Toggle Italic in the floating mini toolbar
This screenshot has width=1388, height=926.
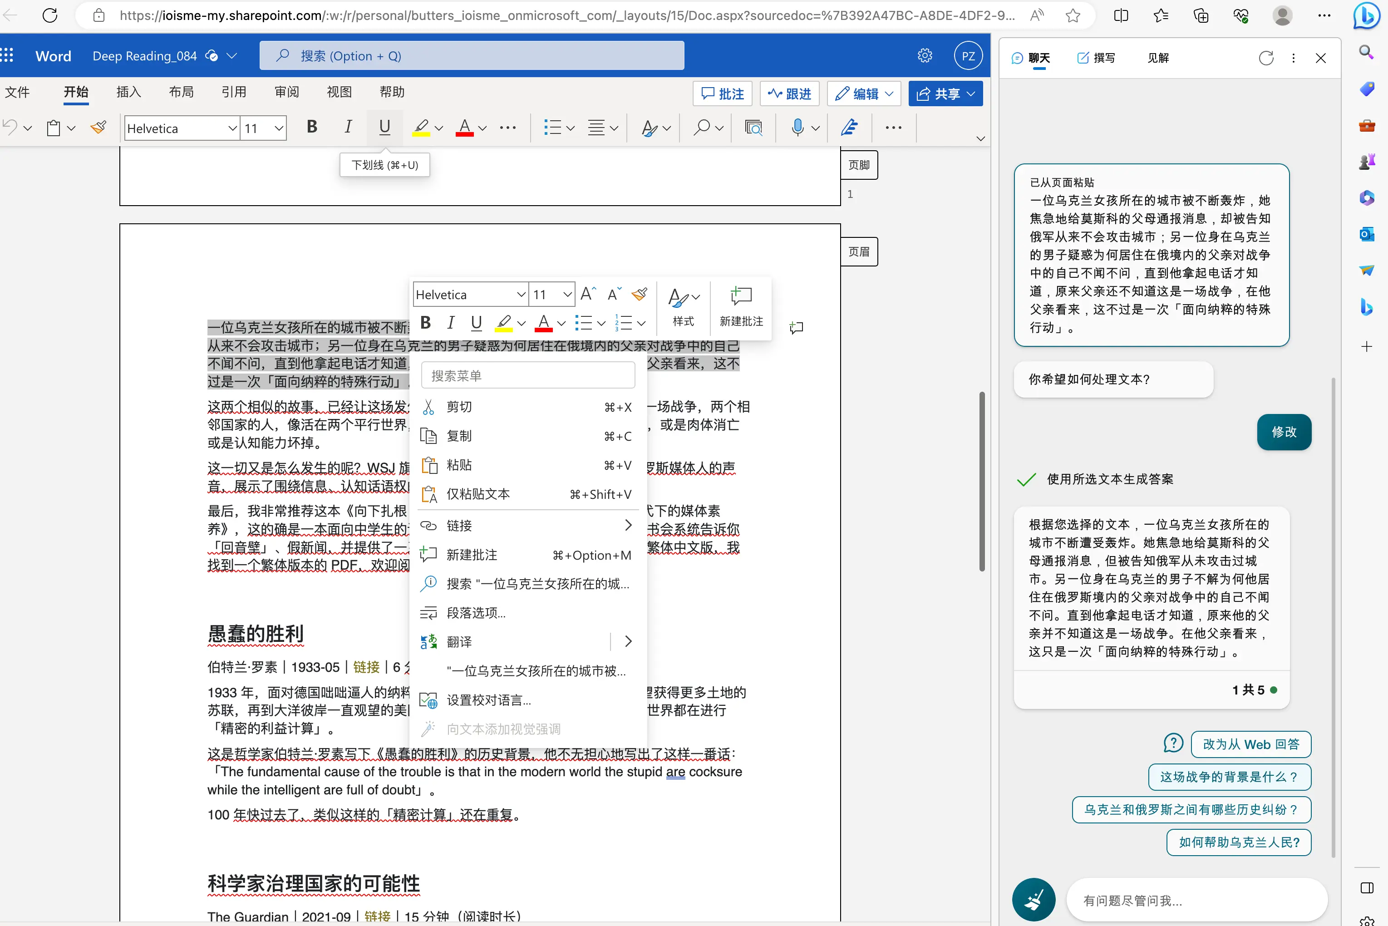click(450, 323)
